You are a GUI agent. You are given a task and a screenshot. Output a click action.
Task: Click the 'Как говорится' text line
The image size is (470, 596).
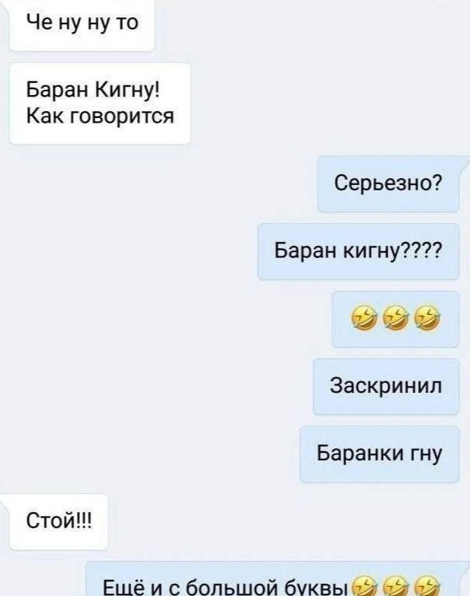[x=101, y=116]
